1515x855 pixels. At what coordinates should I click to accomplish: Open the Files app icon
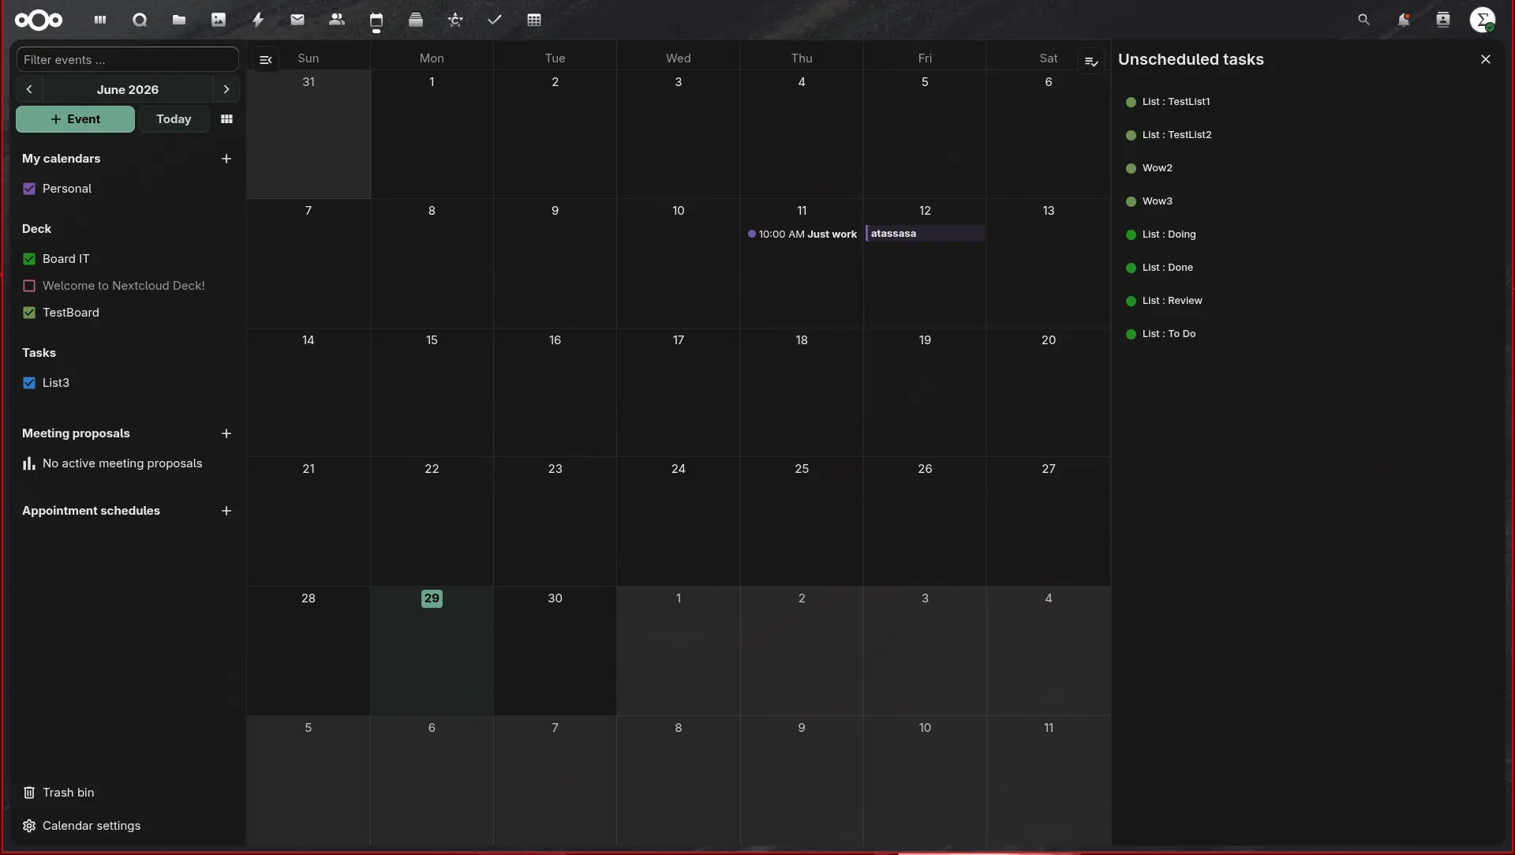click(x=179, y=20)
